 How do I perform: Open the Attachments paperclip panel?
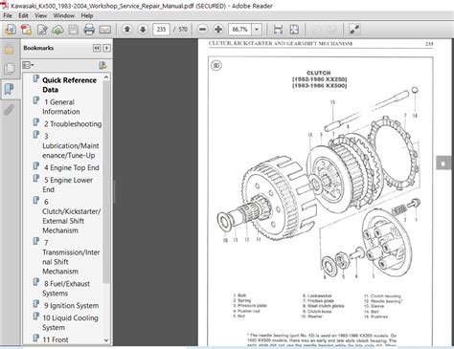(x=9, y=109)
